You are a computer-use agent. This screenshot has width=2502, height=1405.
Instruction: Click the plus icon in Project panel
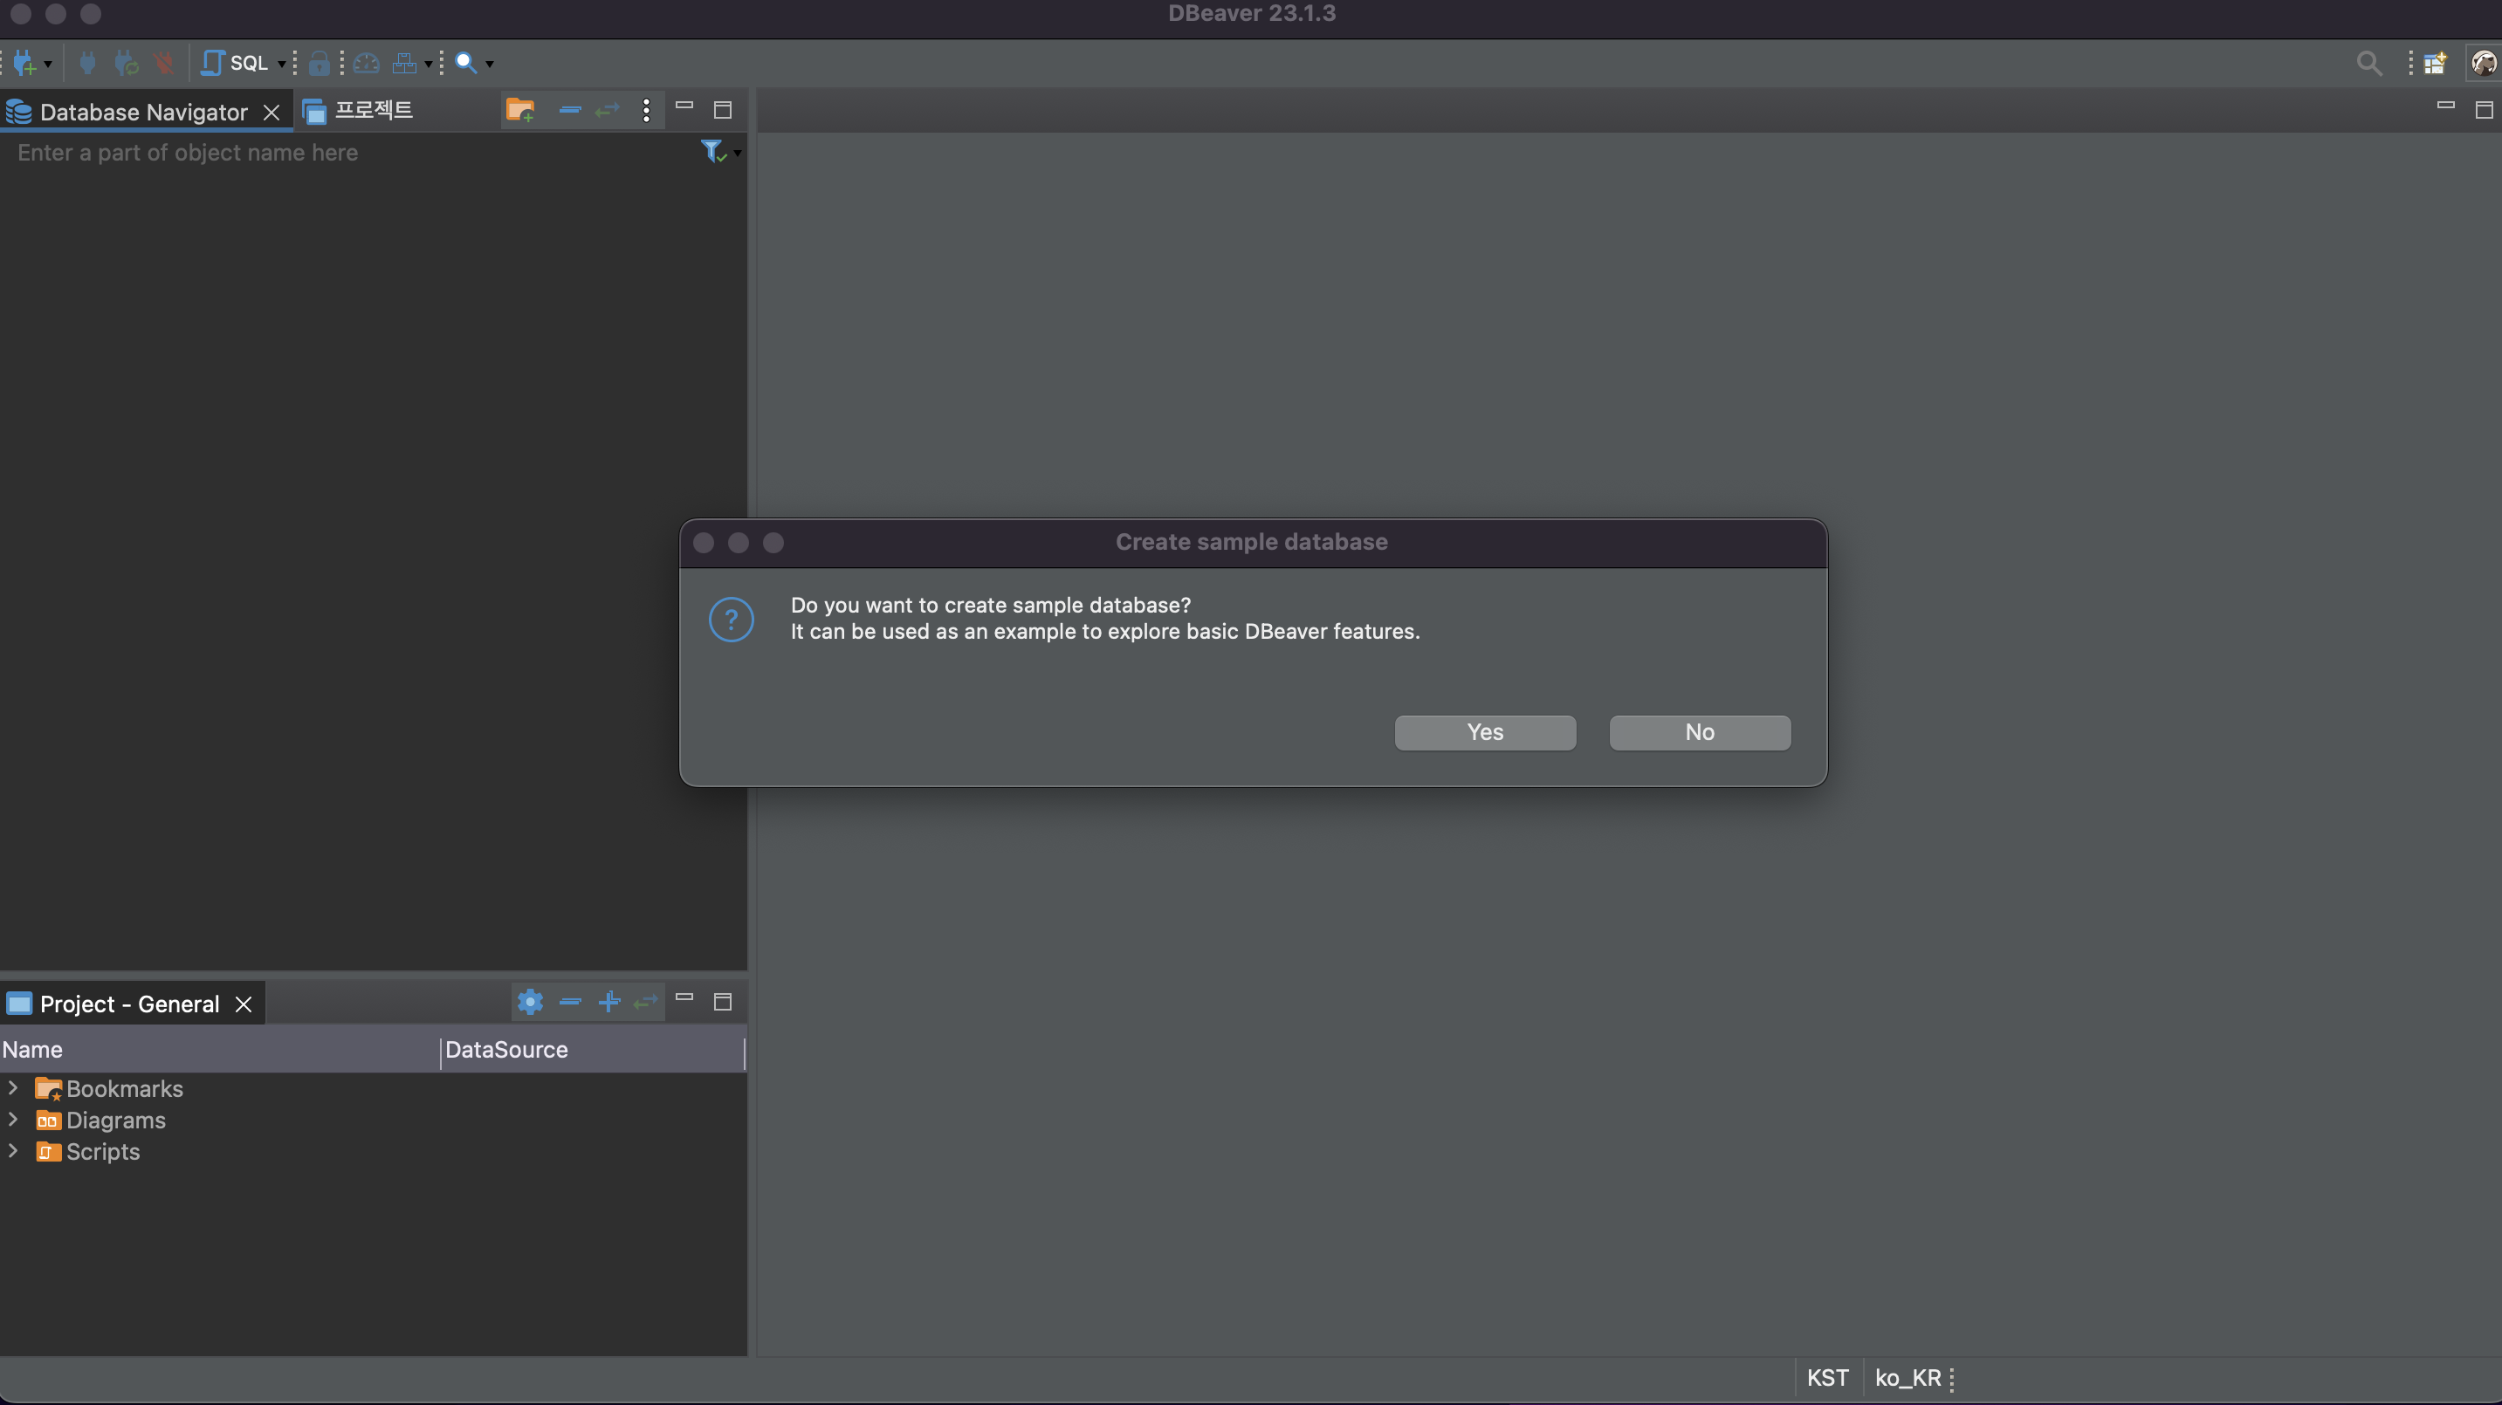click(609, 1002)
